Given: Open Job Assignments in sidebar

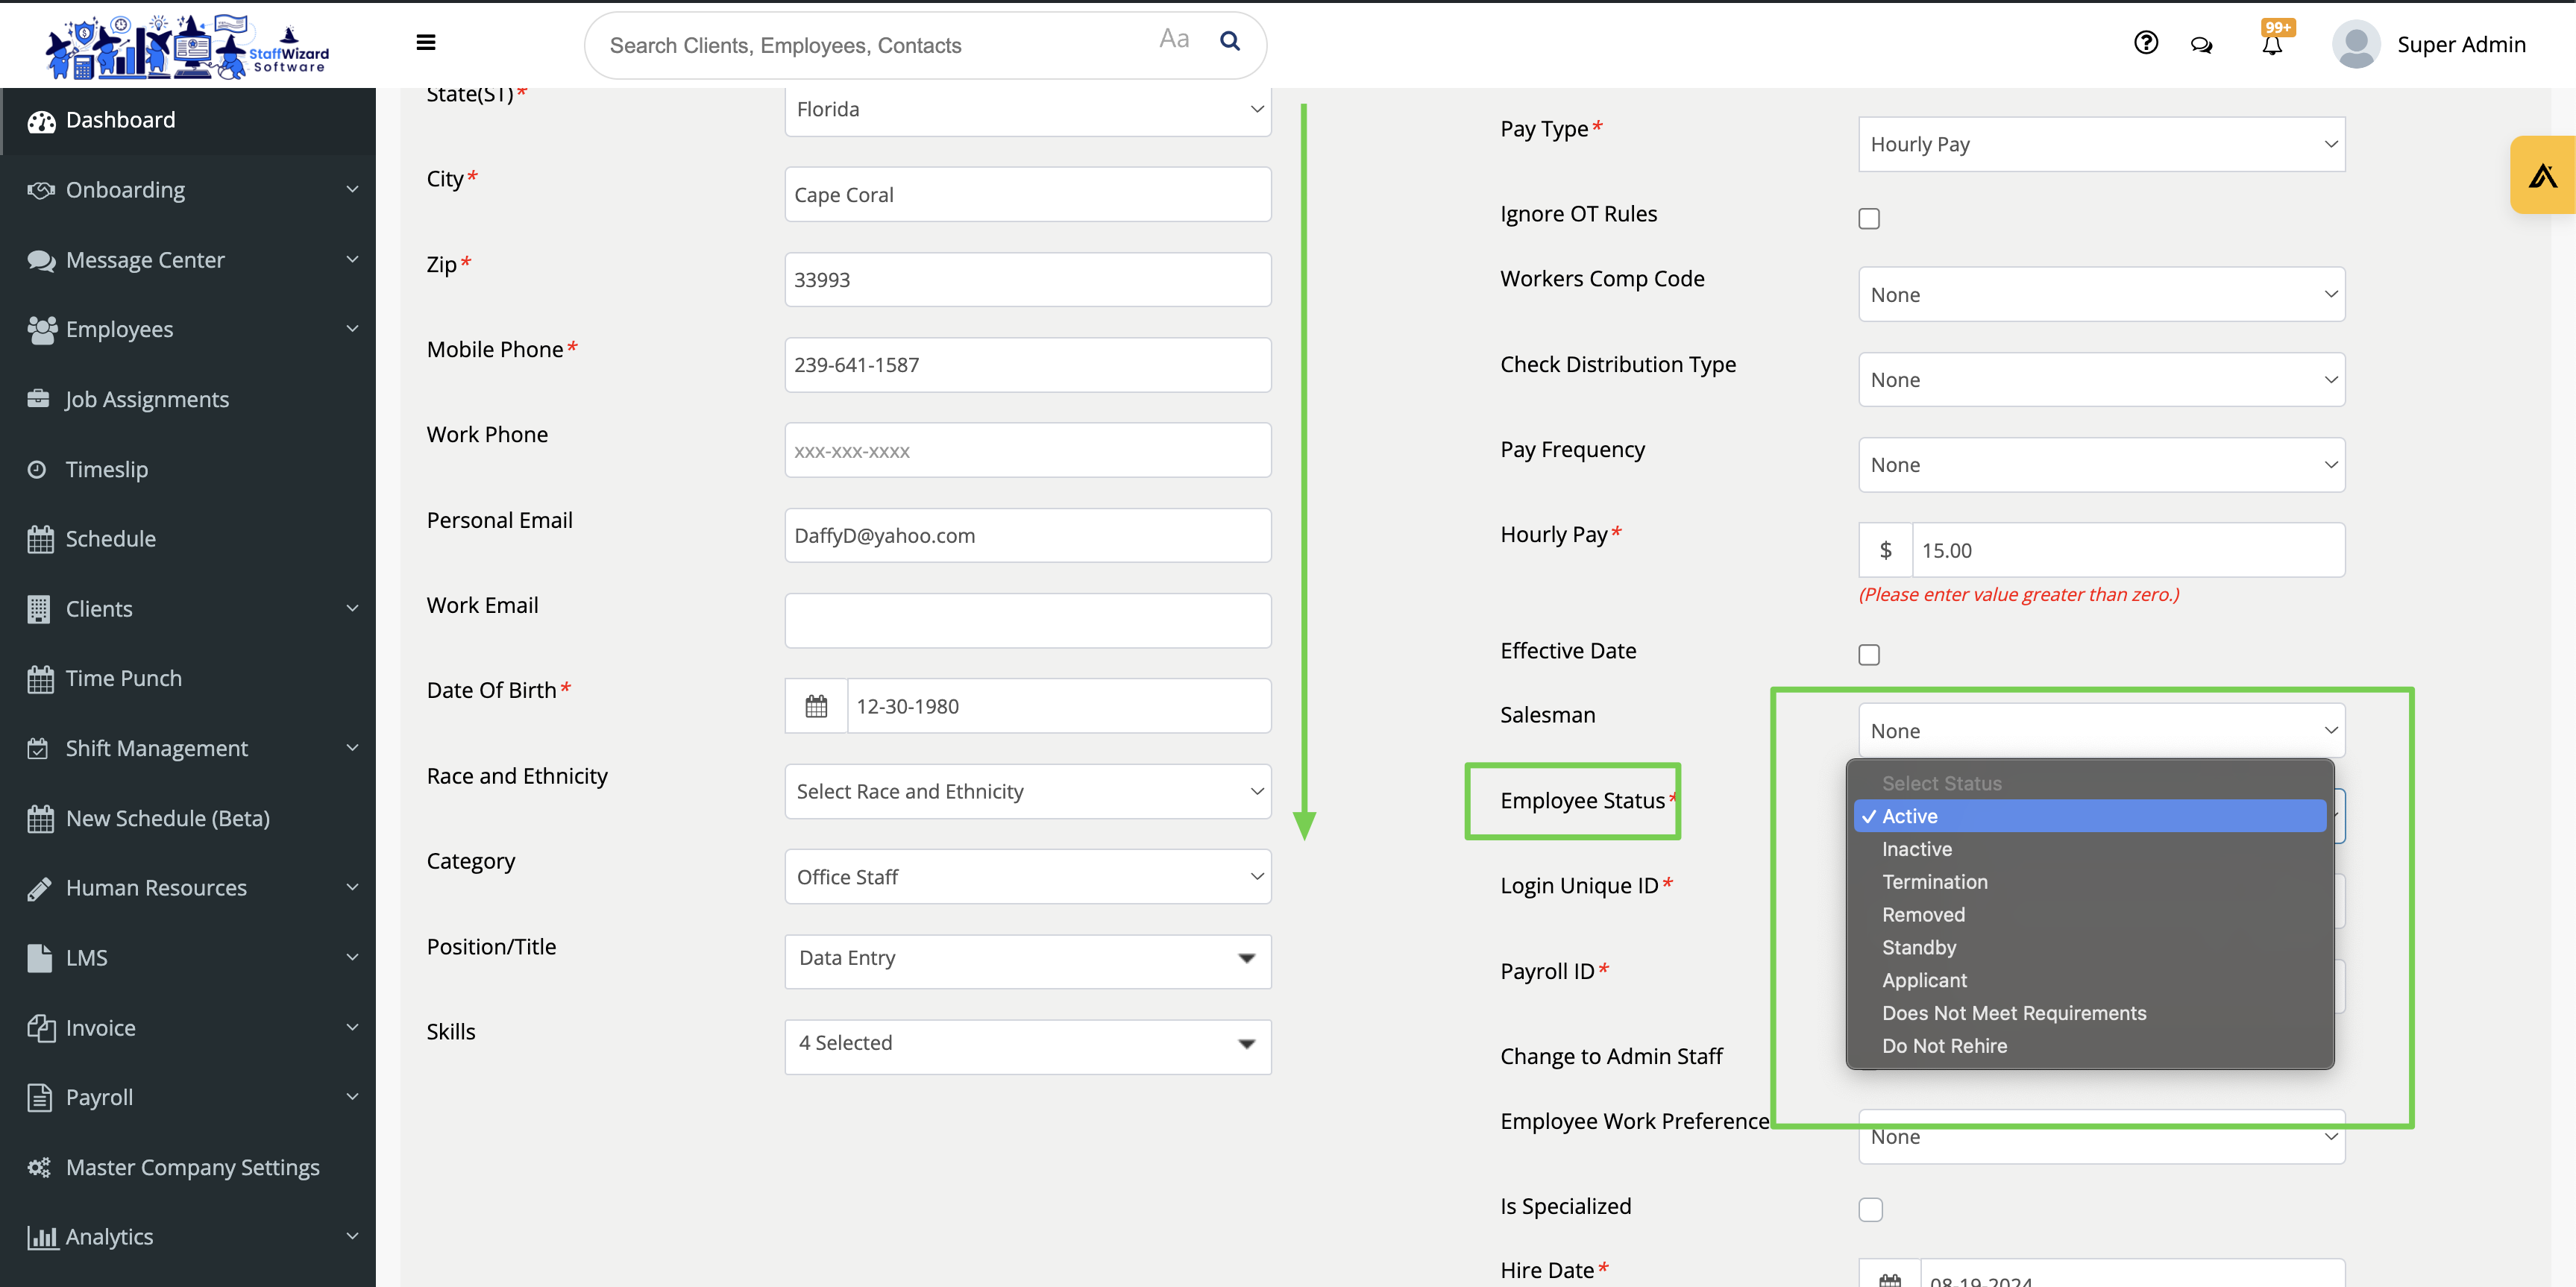Looking at the screenshot, I should (147, 400).
